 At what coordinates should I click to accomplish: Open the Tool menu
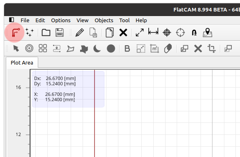pyautogui.click(x=125, y=20)
